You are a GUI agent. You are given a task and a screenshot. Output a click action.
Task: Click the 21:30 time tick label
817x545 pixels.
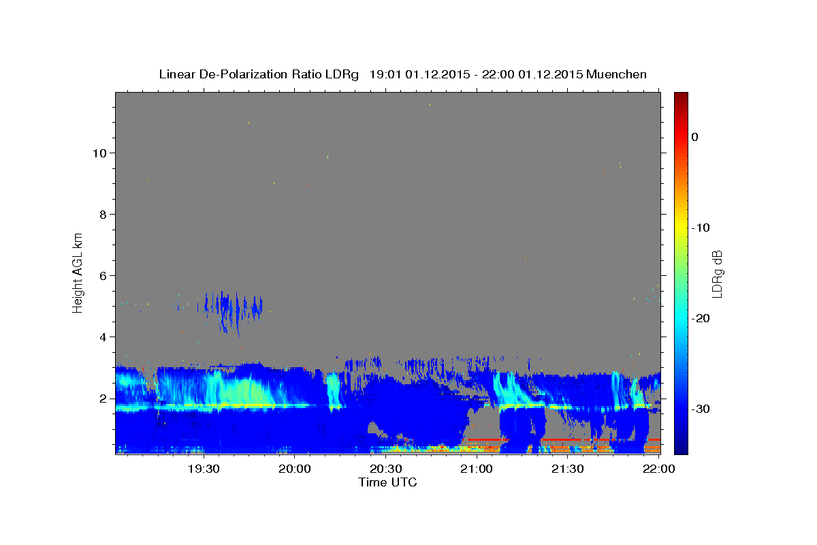[567, 469]
